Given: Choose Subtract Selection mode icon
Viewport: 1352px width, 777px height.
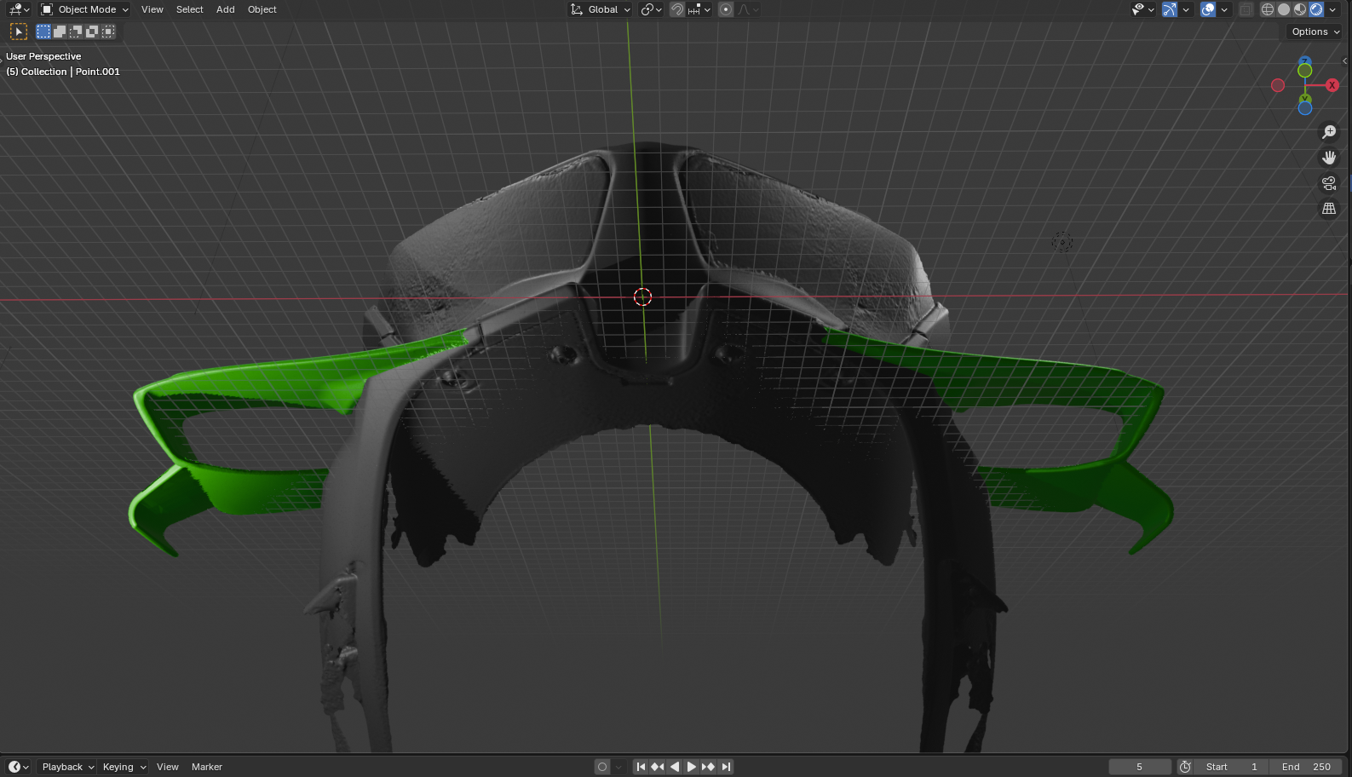Looking at the screenshot, I should tap(76, 32).
